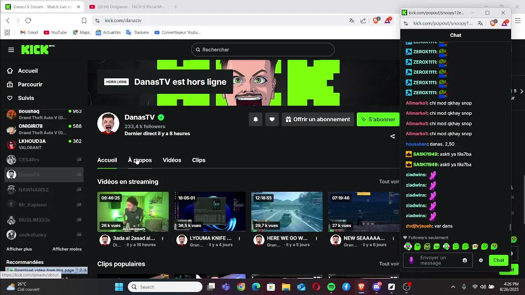Click the Rechercher search field
The image size is (525, 295).
tap(262, 50)
